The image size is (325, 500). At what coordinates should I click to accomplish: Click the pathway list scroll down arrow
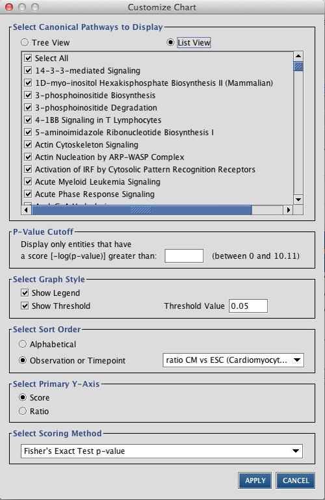(298, 200)
